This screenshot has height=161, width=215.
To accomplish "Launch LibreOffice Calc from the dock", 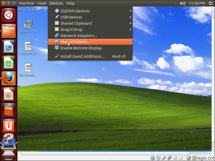I will tap(9, 63).
